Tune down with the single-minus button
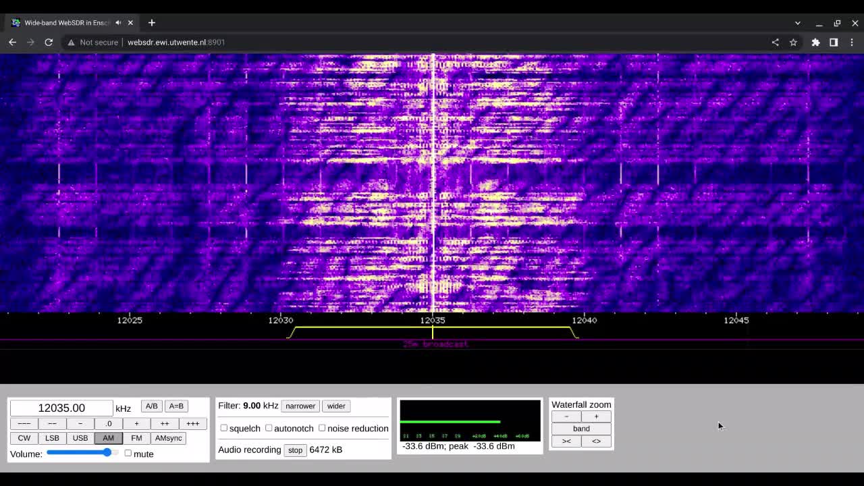The height and width of the screenshot is (486, 864). (x=80, y=423)
